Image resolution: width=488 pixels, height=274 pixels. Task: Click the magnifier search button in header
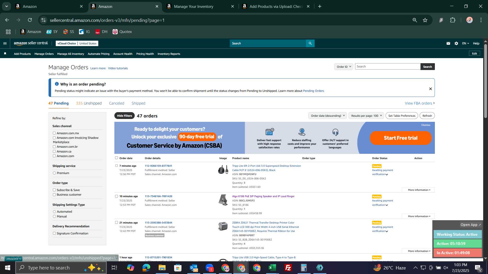coord(310,43)
